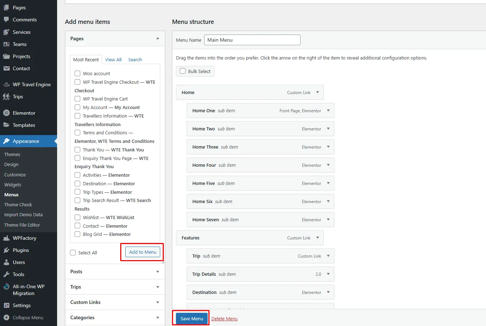
Task: Open options arrow for Home One item
Action: [x=328, y=110]
